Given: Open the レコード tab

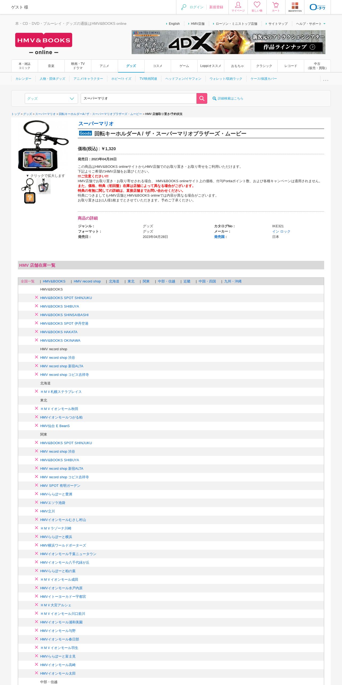Looking at the screenshot, I should [291, 66].
